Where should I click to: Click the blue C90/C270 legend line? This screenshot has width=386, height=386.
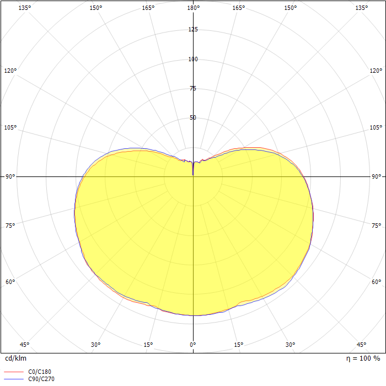tap(14, 379)
